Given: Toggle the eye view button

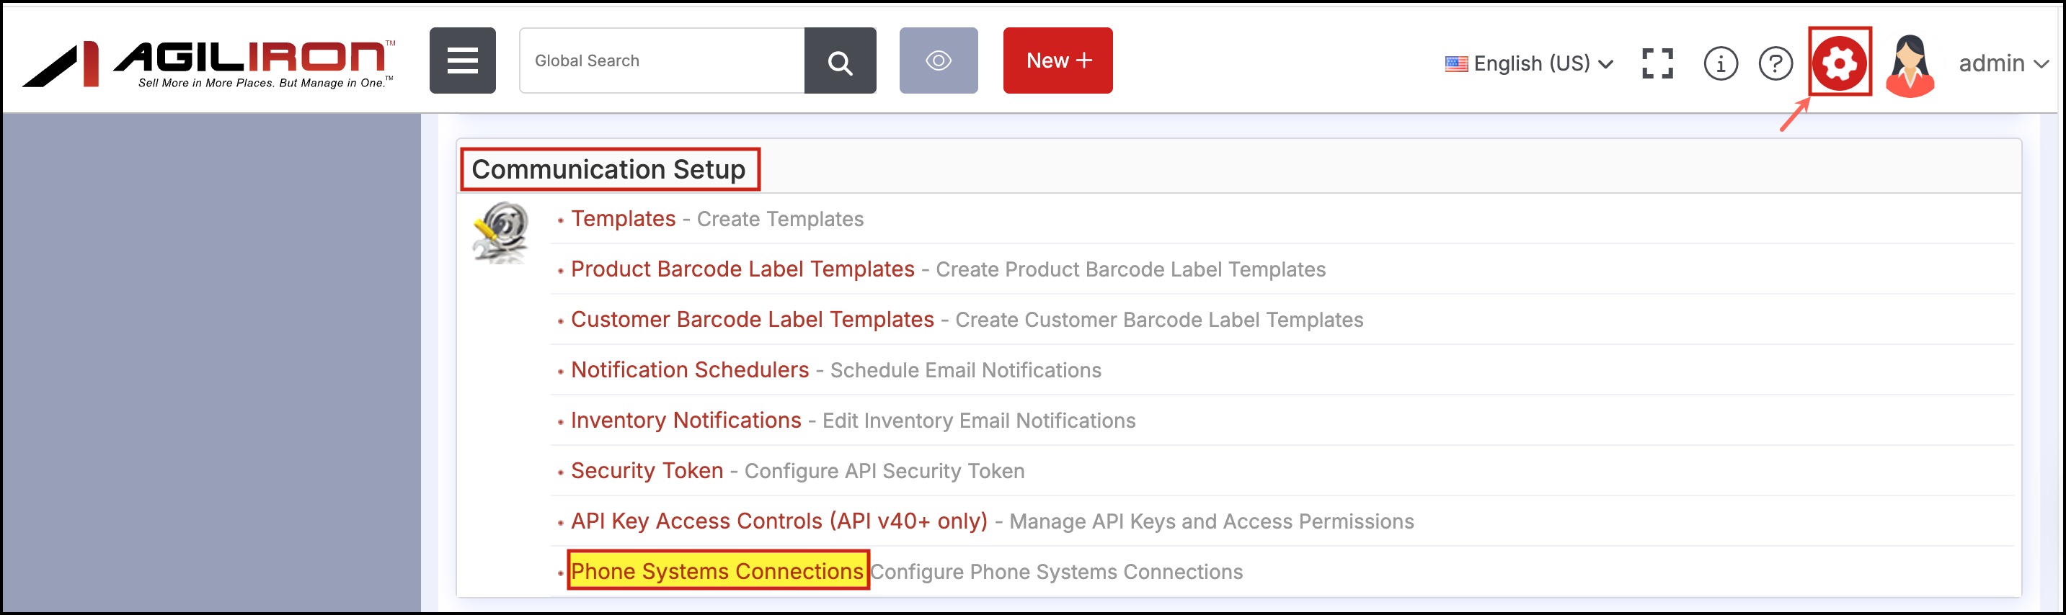Looking at the screenshot, I should click(x=939, y=60).
